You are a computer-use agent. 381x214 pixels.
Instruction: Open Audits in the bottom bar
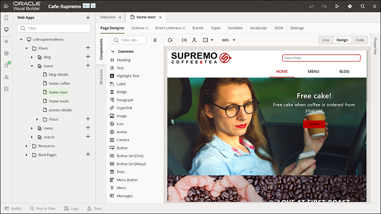(x=13, y=209)
